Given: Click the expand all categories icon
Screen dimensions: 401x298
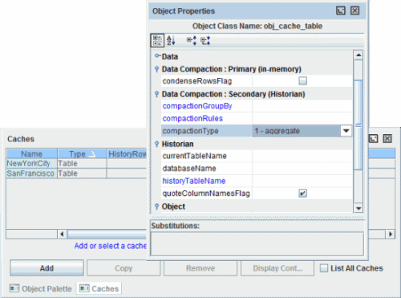Looking at the screenshot, I should [x=192, y=40].
